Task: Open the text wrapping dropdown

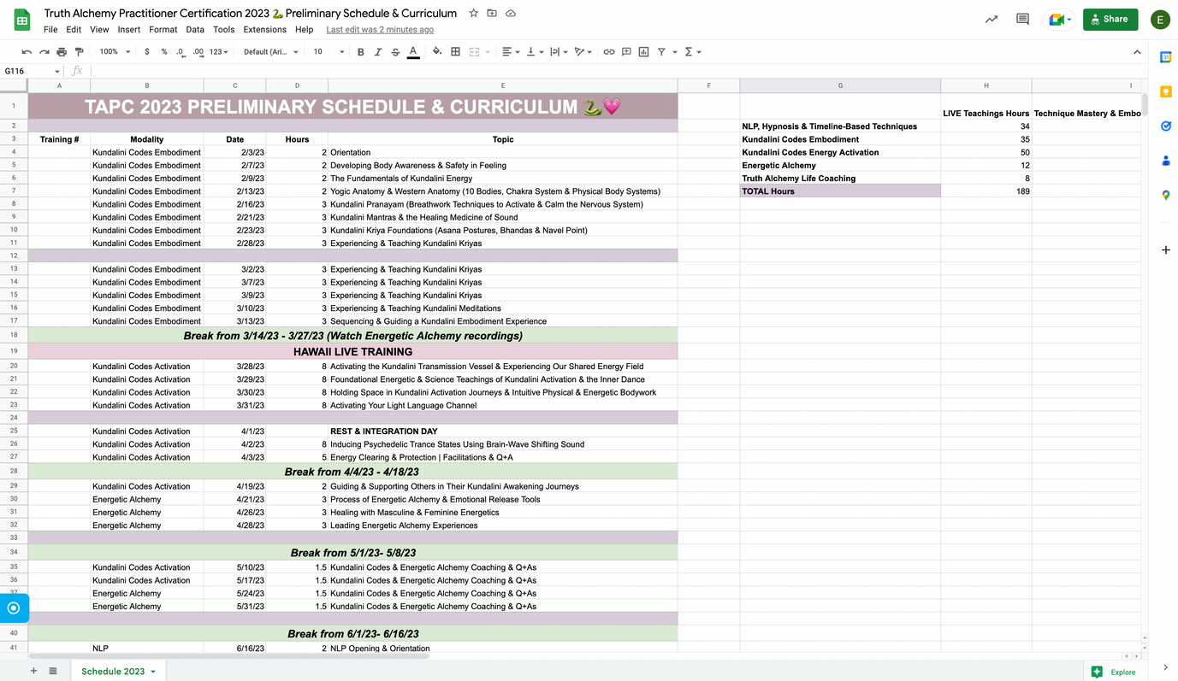Action: coord(559,52)
